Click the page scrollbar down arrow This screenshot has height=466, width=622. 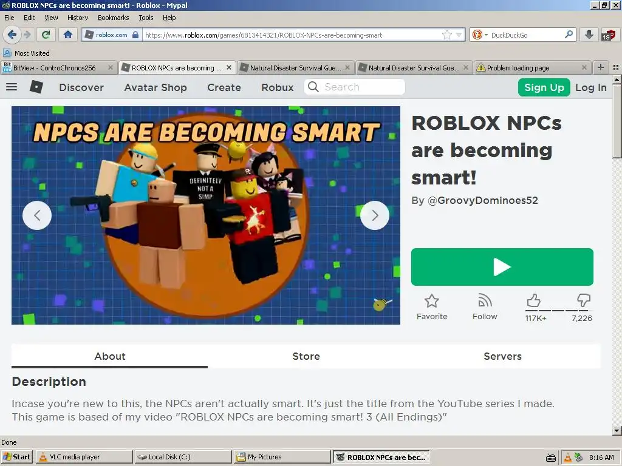coord(617,430)
